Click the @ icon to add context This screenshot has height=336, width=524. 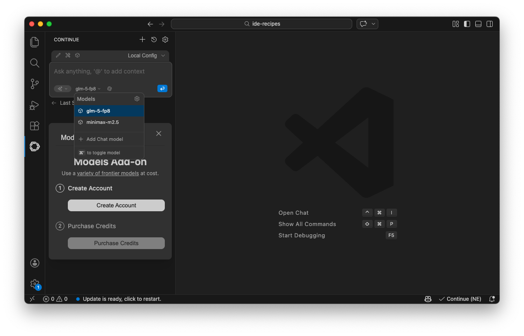click(109, 88)
